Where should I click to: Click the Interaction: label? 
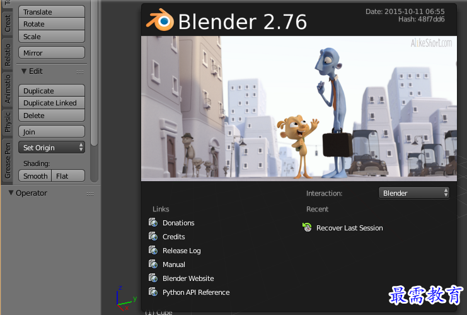point(325,193)
